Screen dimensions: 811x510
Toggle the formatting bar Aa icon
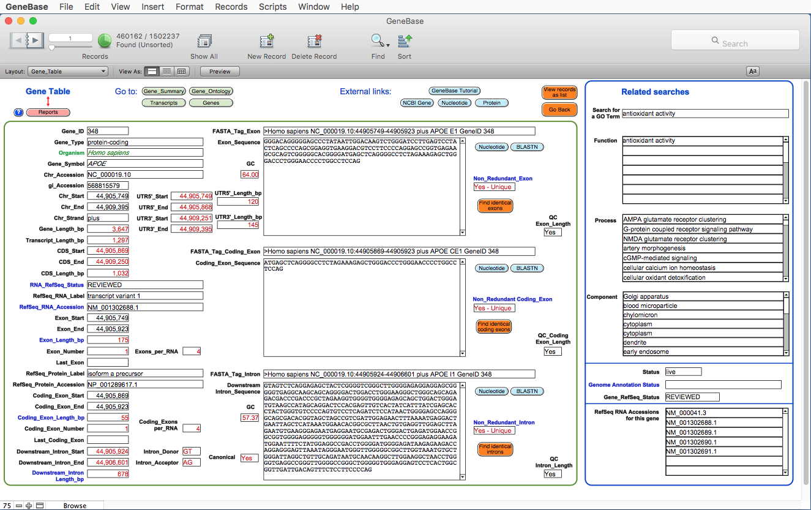pyautogui.click(x=753, y=71)
